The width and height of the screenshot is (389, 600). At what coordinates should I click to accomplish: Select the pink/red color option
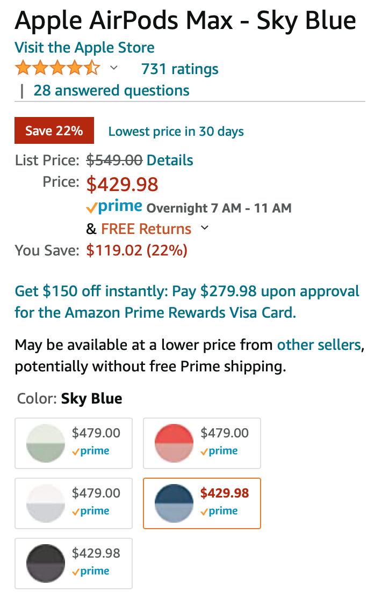[174, 443]
